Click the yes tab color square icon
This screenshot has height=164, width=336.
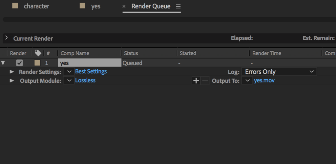pyautogui.click(x=82, y=6)
